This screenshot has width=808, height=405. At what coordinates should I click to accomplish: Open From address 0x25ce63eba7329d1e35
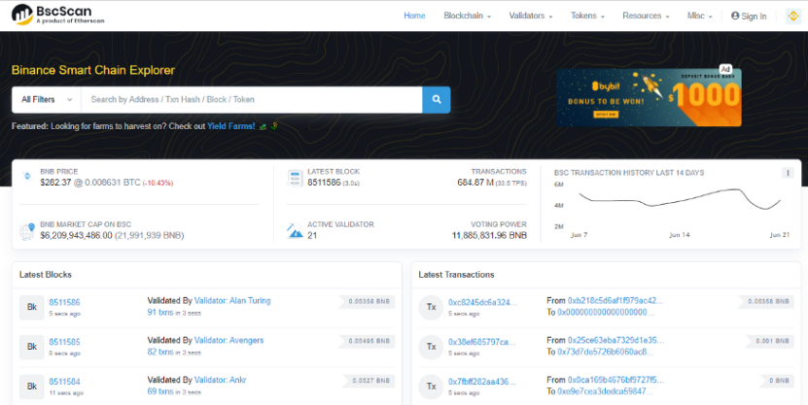(615, 340)
